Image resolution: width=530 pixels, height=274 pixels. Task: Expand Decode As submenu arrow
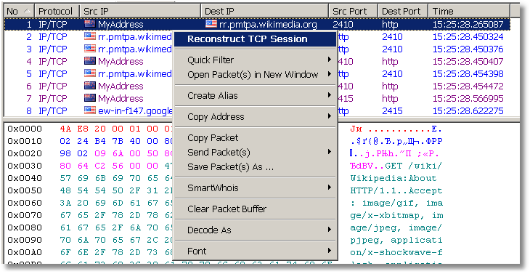[x=329, y=230]
